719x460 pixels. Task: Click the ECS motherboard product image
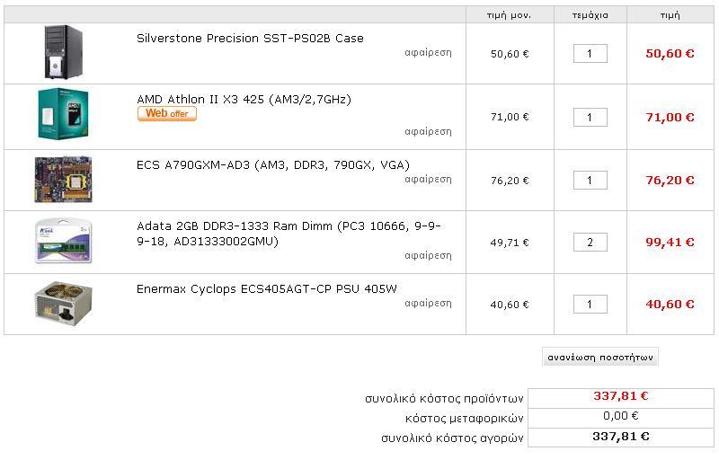click(63, 179)
